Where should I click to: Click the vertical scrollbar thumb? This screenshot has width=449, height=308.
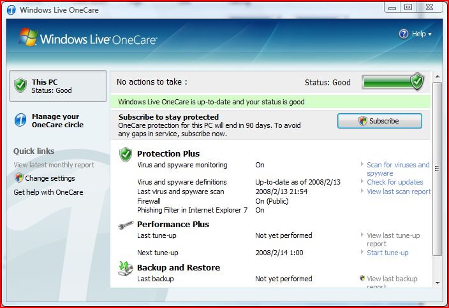(x=438, y=169)
